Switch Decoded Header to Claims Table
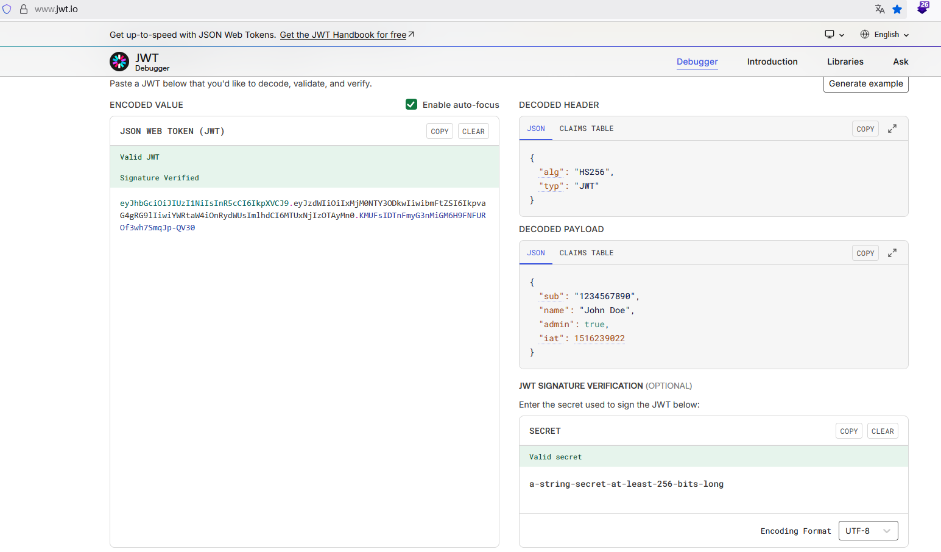The width and height of the screenshot is (941, 552). click(x=587, y=129)
